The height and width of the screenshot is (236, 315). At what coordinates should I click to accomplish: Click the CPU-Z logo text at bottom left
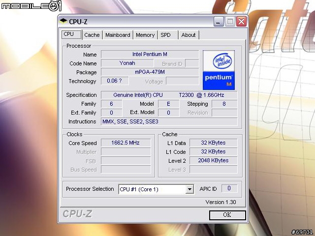[x=77, y=214]
